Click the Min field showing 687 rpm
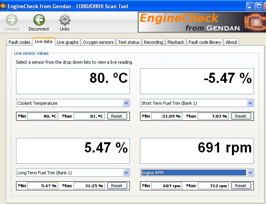The image size is (266, 204). [167, 186]
